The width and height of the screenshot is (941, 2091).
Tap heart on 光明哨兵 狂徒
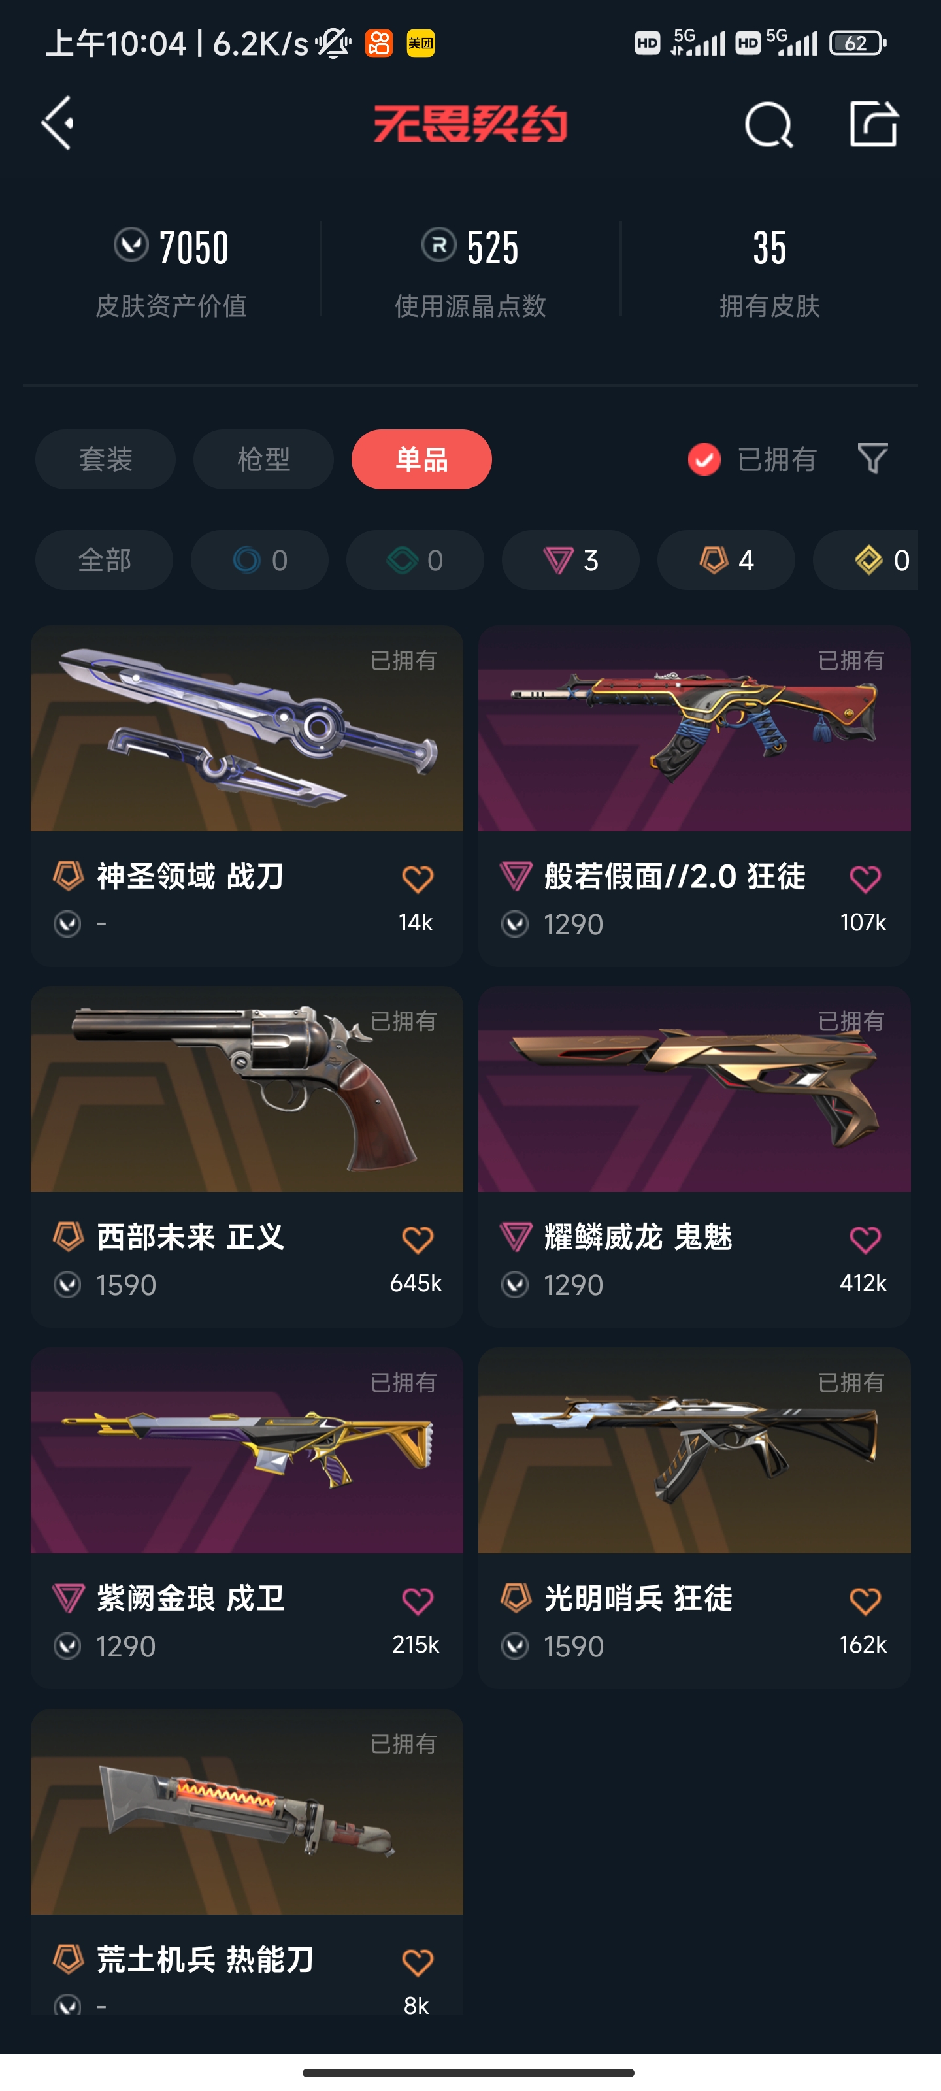(865, 1601)
